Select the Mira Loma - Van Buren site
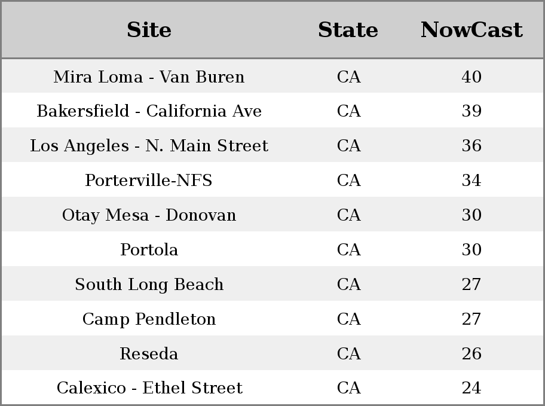 click(x=149, y=77)
